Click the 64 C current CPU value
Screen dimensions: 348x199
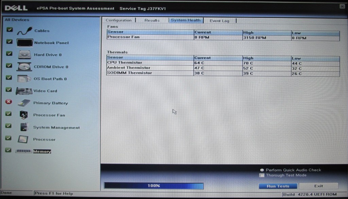[199, 63]
